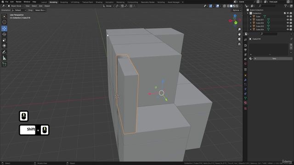The width and height of the screenshot is (294, 165).
Task: Activate the Transform tool
Action: point(4,46)
